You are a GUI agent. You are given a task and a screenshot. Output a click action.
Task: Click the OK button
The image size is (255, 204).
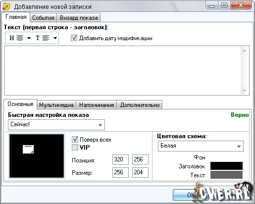[x=191, y=195]
